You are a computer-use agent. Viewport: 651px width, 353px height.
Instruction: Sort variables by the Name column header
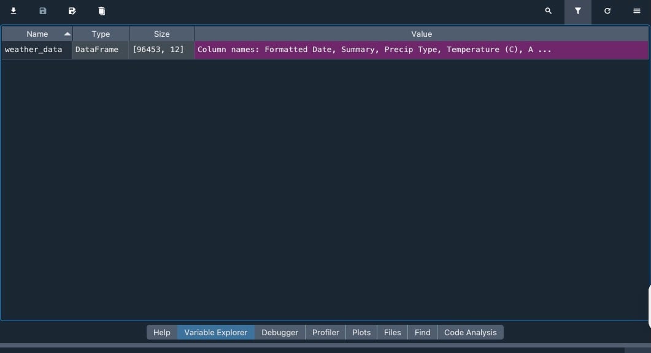click(37, 34)
